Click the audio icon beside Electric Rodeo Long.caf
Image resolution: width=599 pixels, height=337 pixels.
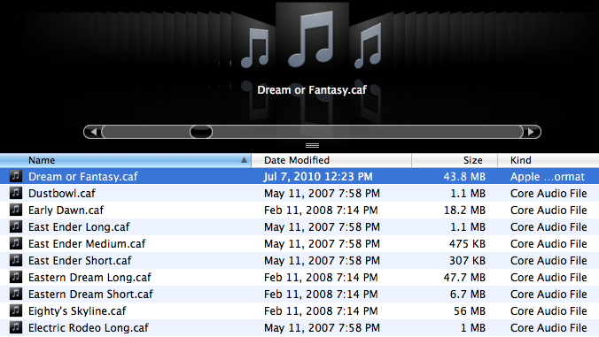[x=16, y=327]
